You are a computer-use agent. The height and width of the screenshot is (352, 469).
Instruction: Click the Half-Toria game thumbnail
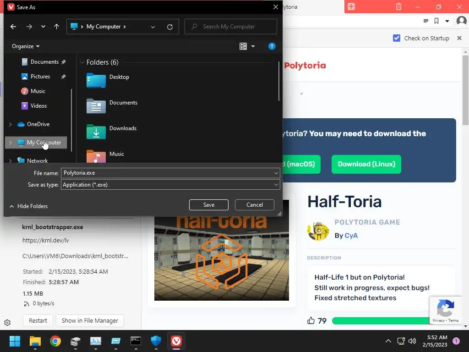(x=222, y=258)
